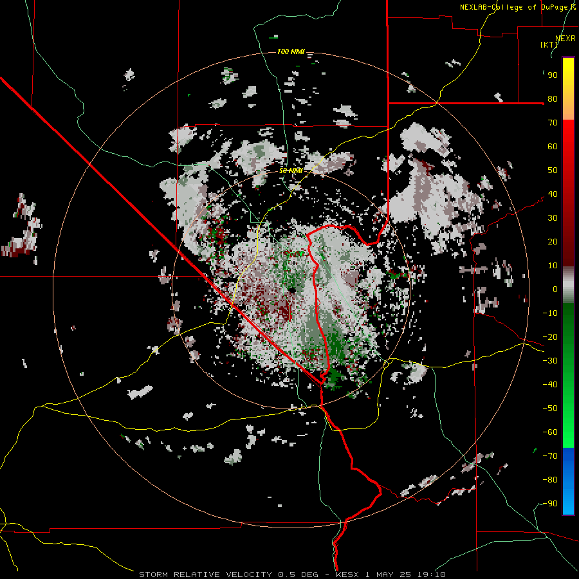579x579 pixels.
Task: Click the -90 value on velocity scale
Action: pos(550,504)
